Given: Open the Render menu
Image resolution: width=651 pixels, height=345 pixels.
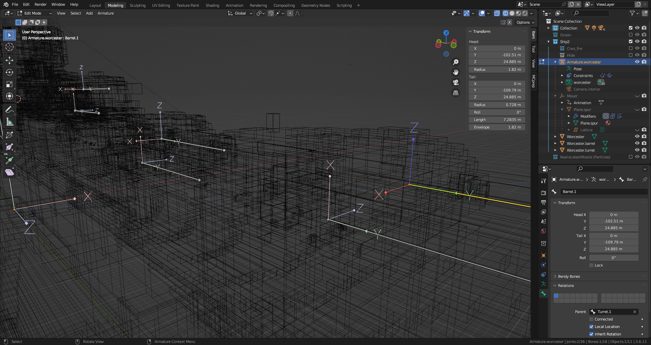Looking at the screenshot, I should [41, 4].
